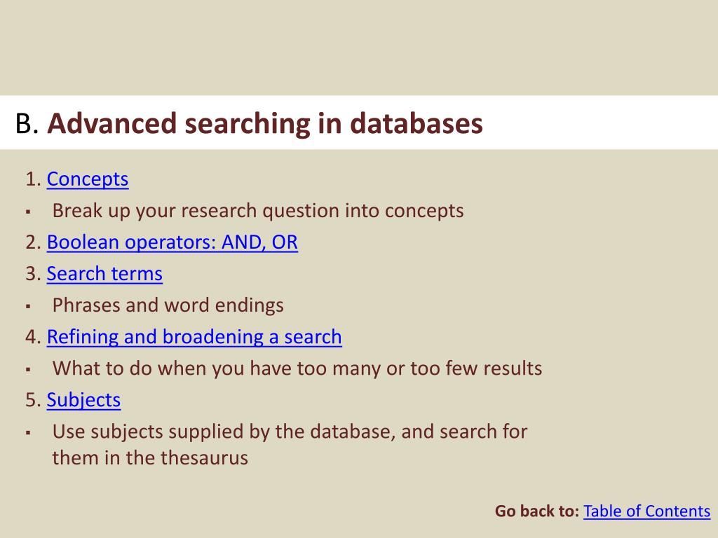Click the number "1." before Concepts
Viewport: 718px width, 538px height.
tap(33, 179)
